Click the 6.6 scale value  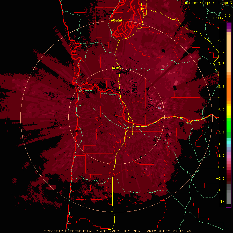(x=221, y=75)
